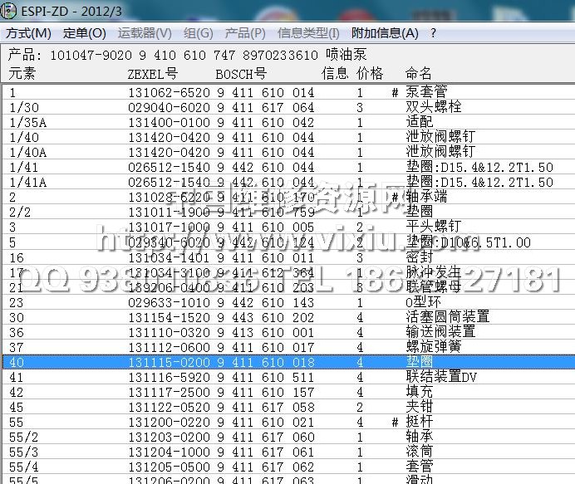Open the 定单(O) menu
The width and height of the screenshot is (575, 484).
coord(85,33)
